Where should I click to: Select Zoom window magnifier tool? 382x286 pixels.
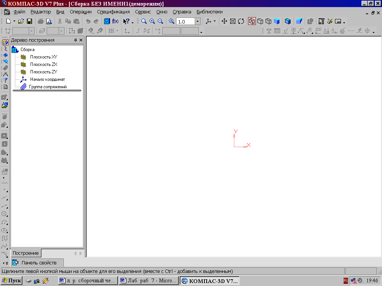pyautogui.click(x=144, y=21)
